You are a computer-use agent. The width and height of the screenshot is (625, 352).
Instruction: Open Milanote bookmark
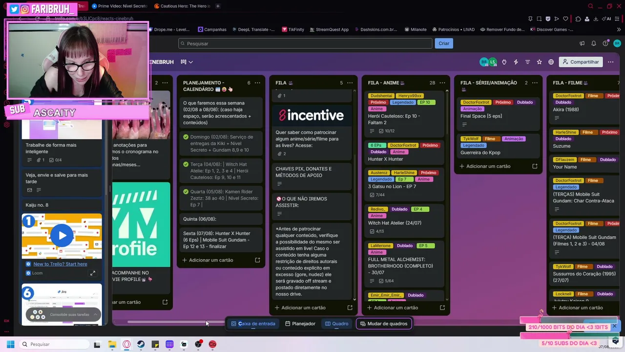(416, 29)
